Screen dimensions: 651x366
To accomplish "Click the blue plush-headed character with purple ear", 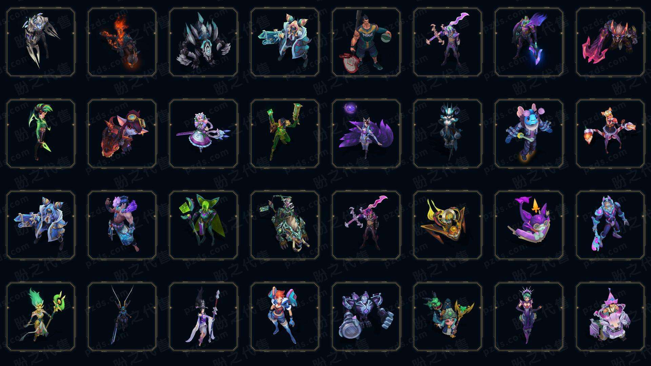I will coord(529,134).
